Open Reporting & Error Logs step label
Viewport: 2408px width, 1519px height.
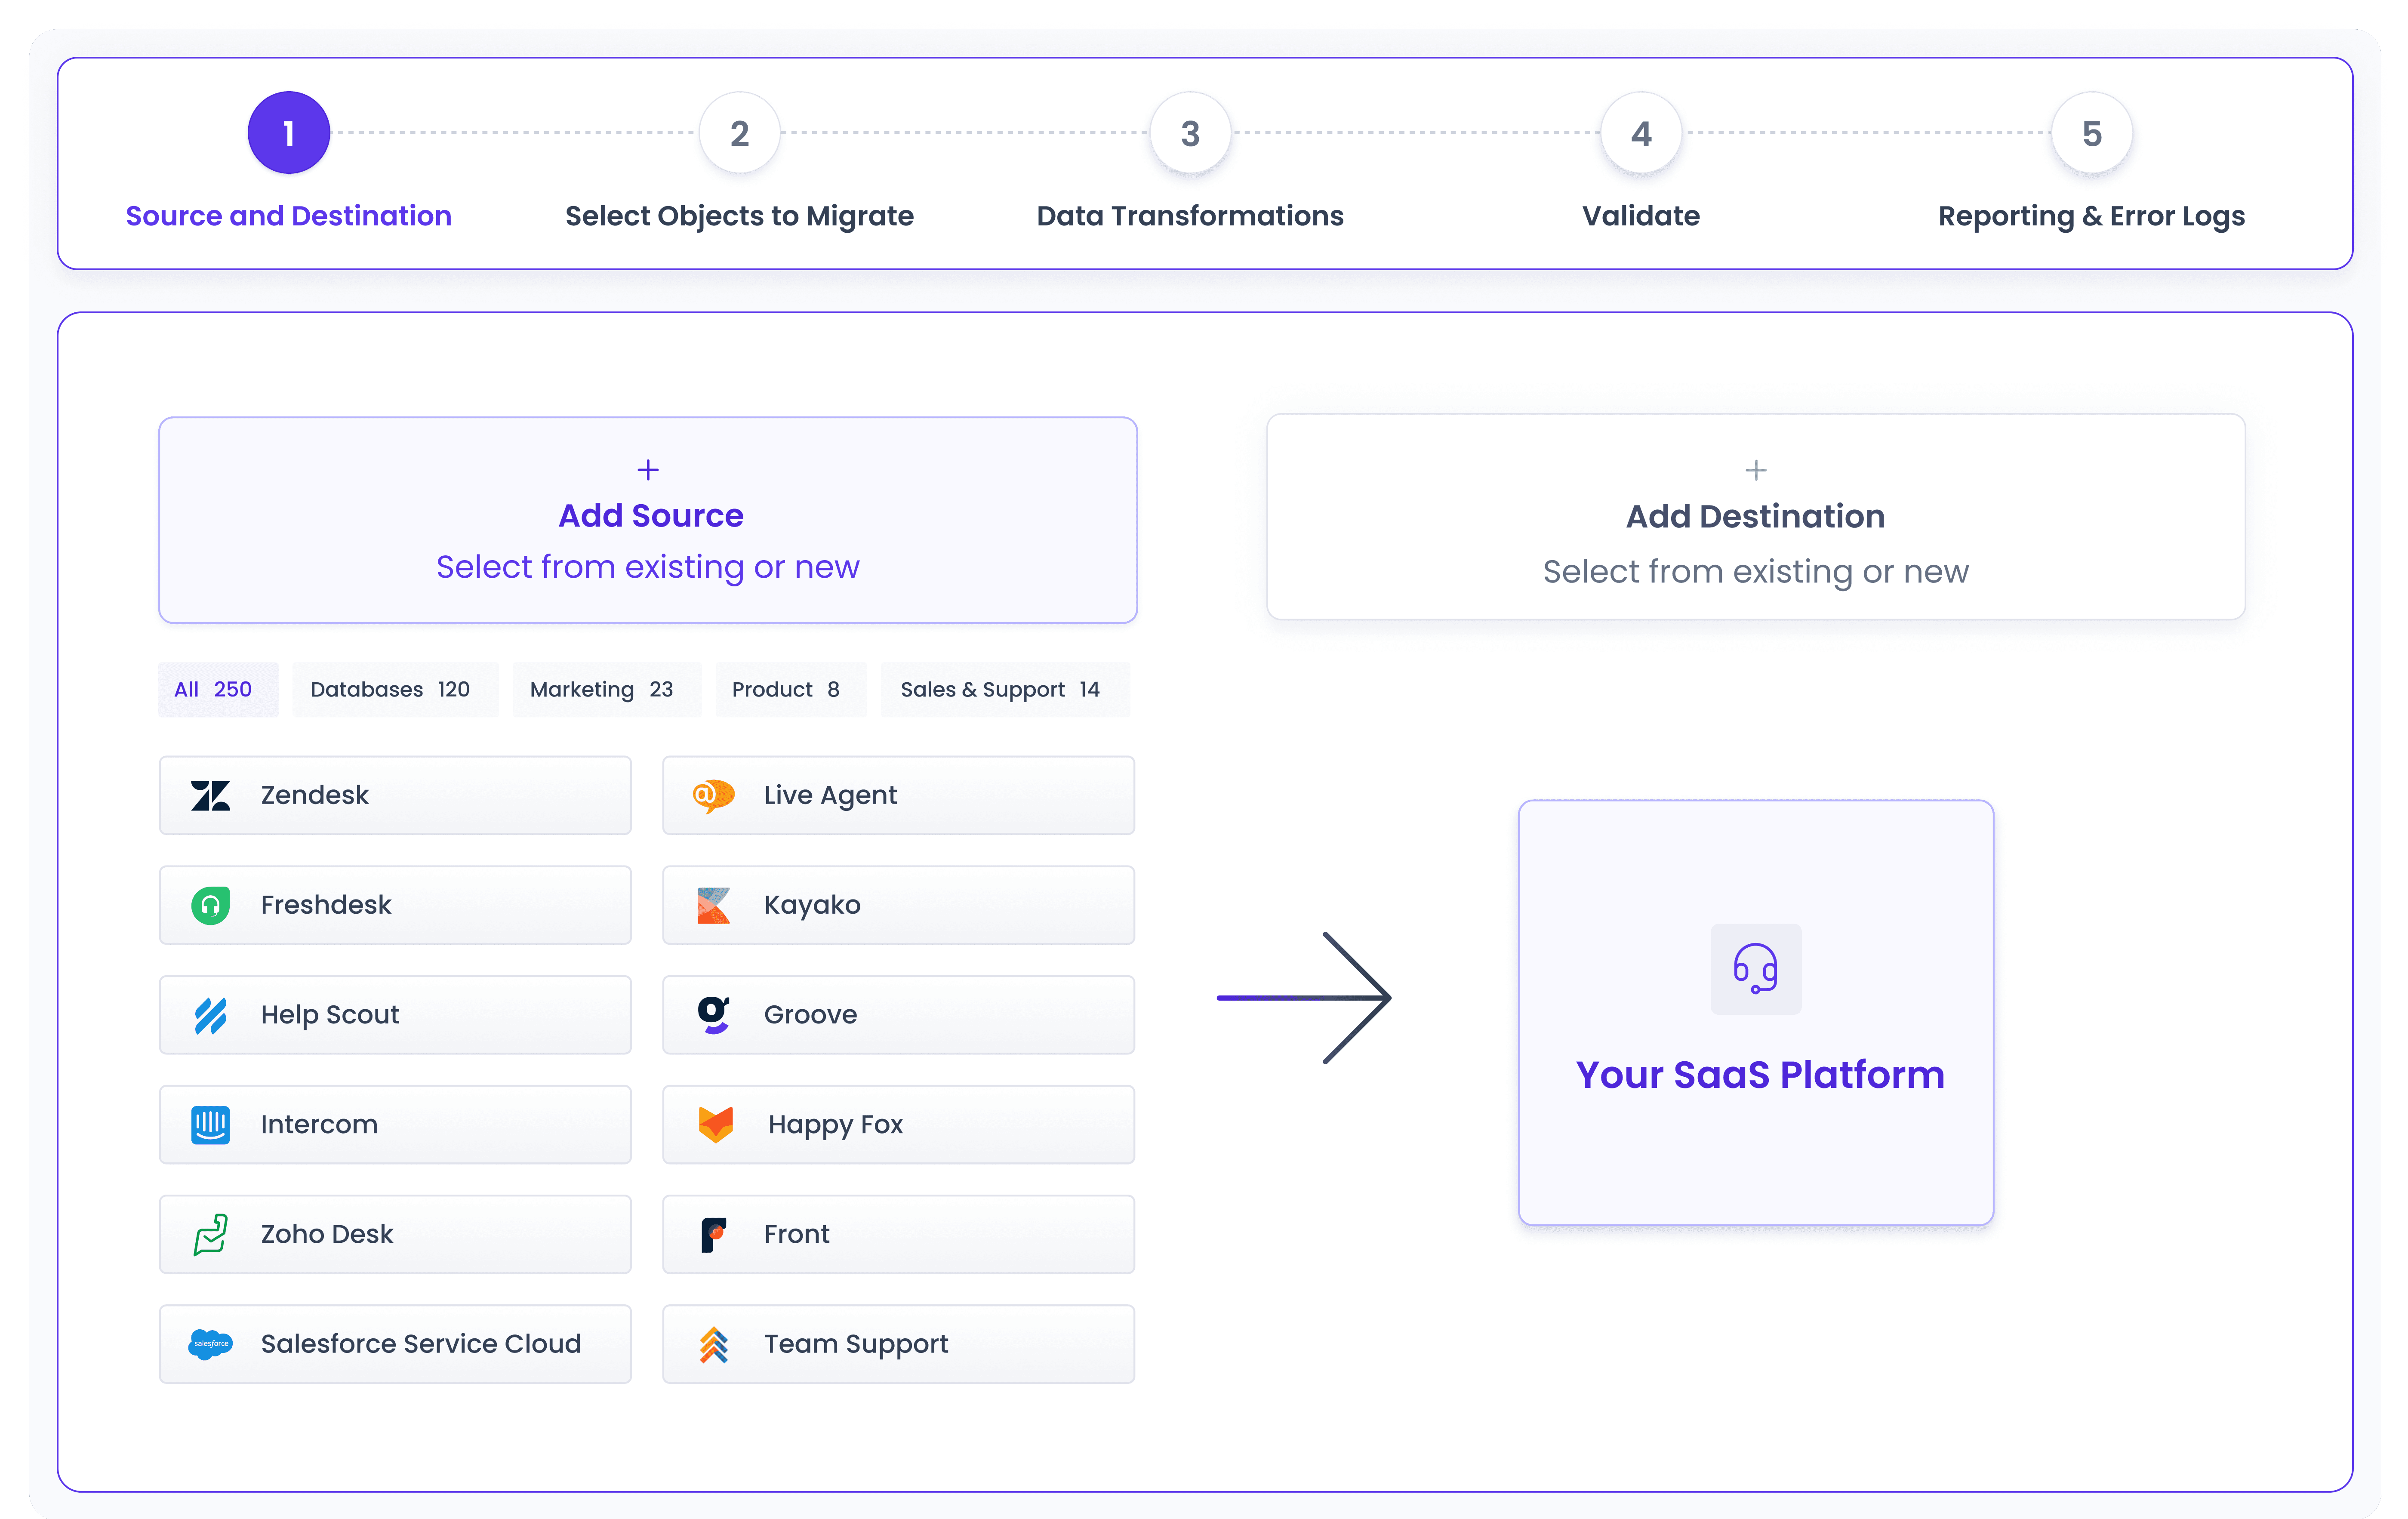(x=2091, y=216)
